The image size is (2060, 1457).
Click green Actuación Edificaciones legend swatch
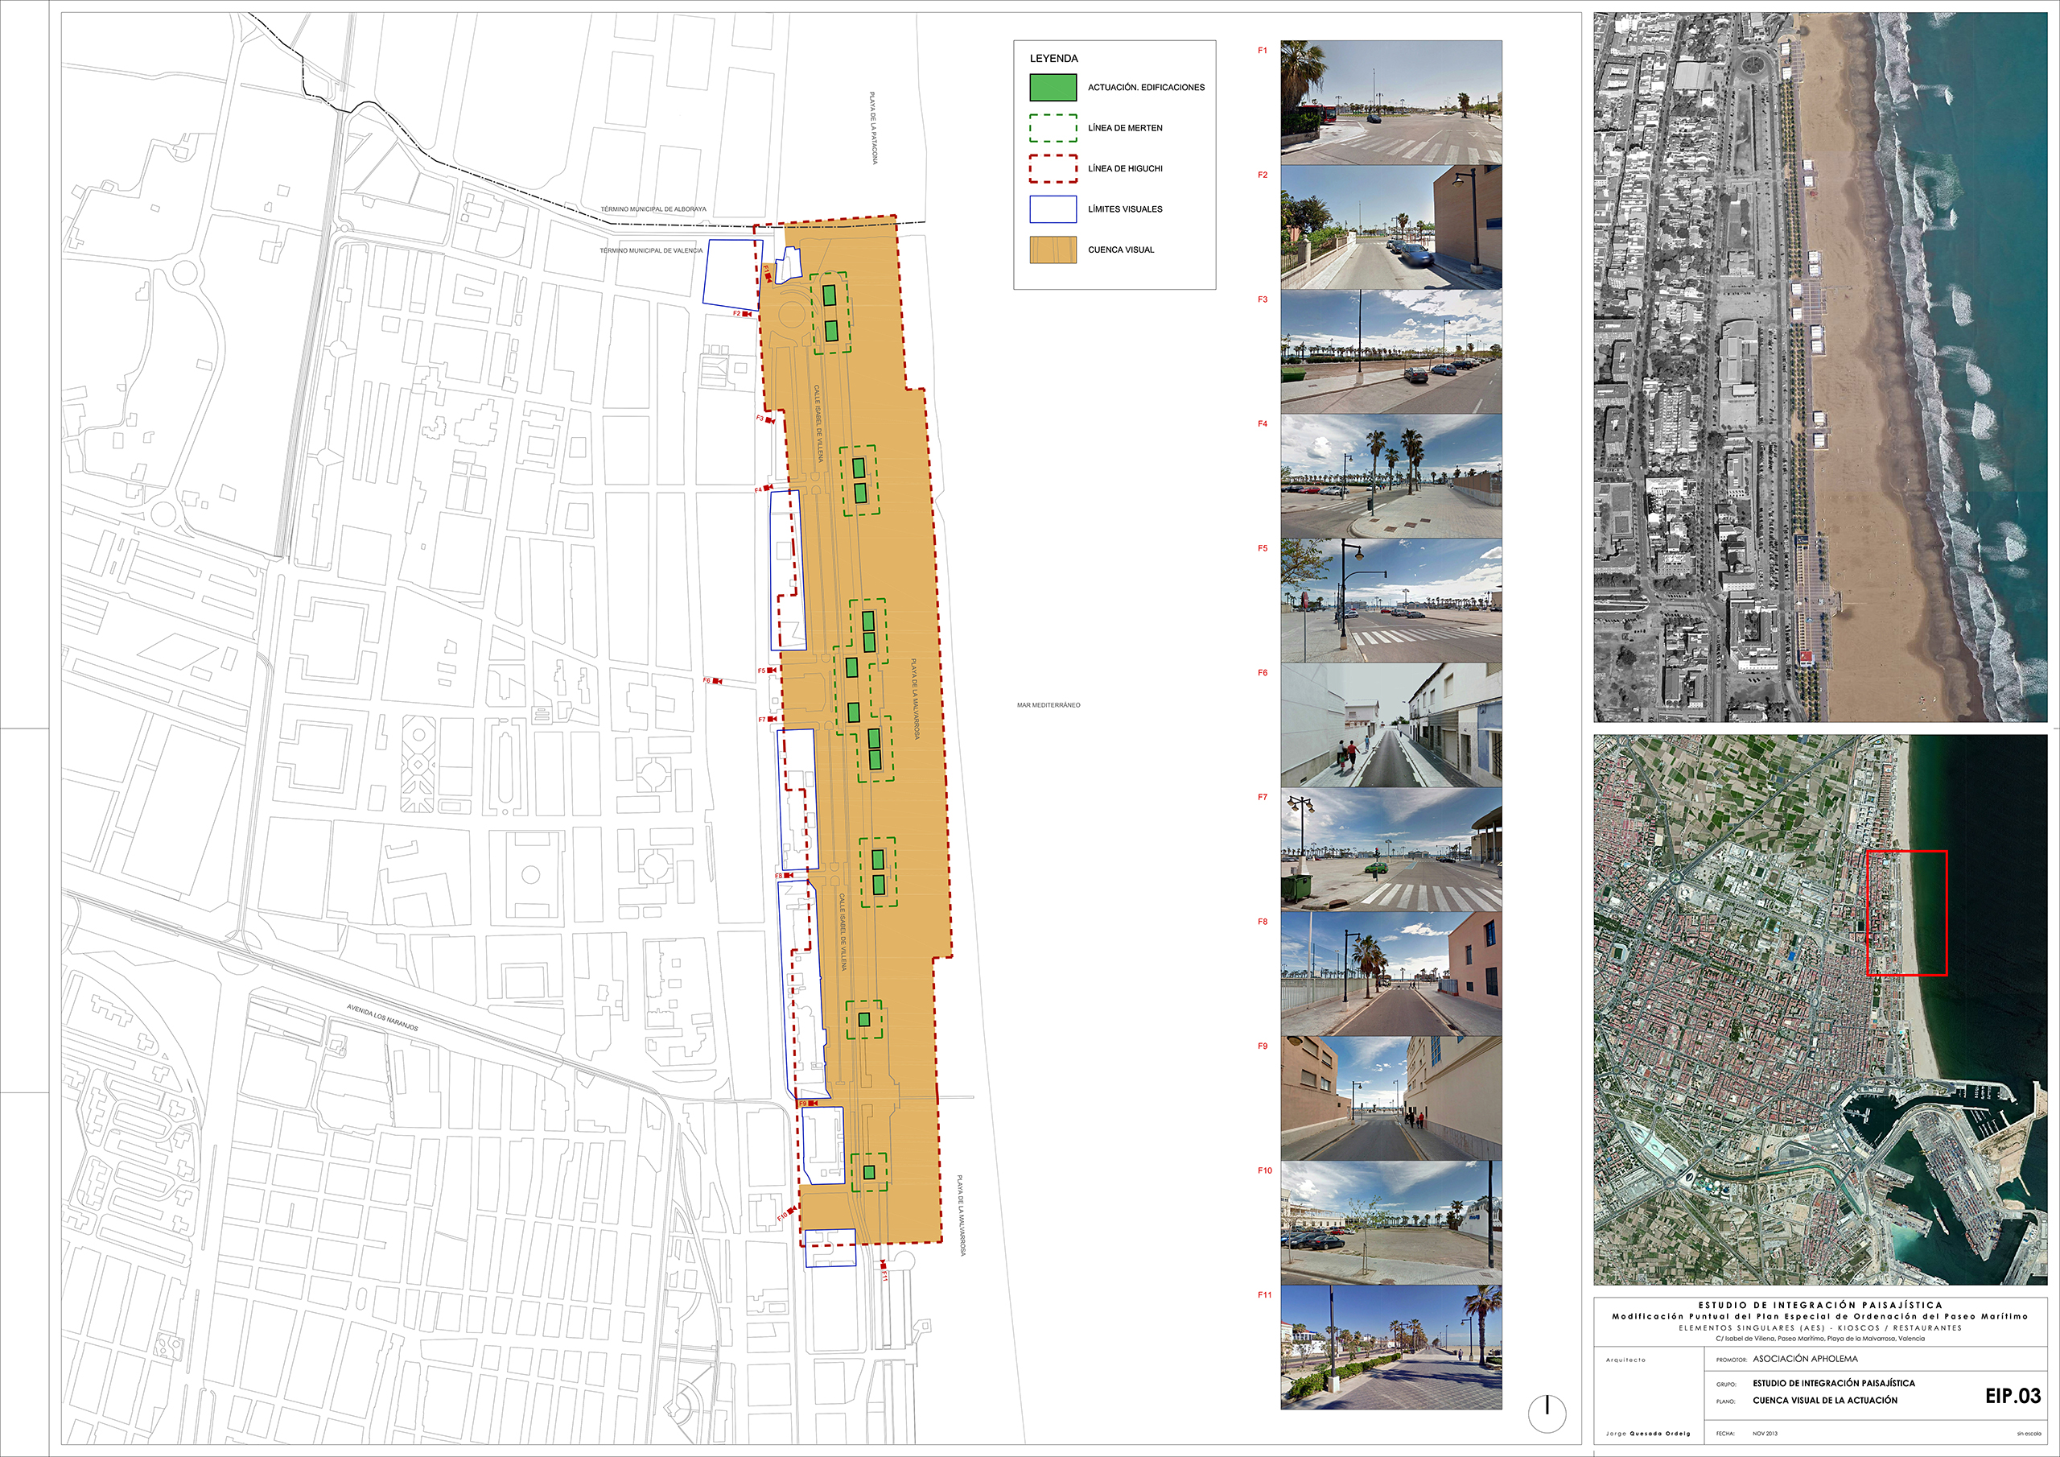(x=1053, y=87)
